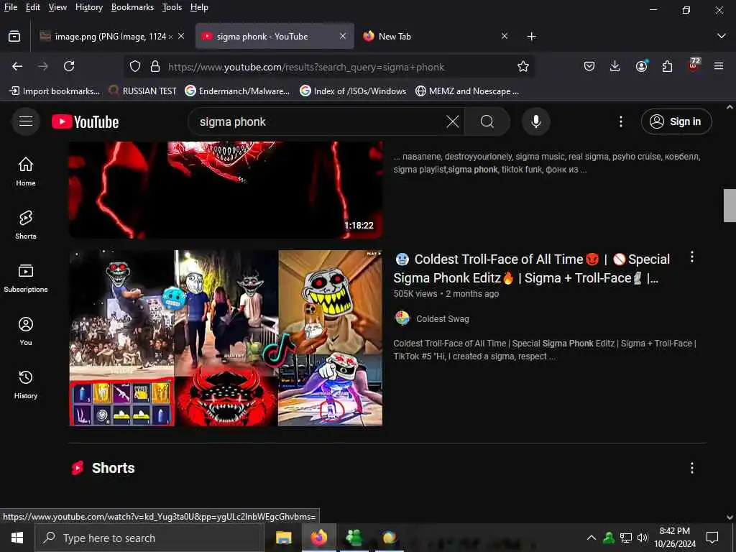Play the Coldest Troll-Face video thumbnail
736x552 pixels.
point(226,338)
